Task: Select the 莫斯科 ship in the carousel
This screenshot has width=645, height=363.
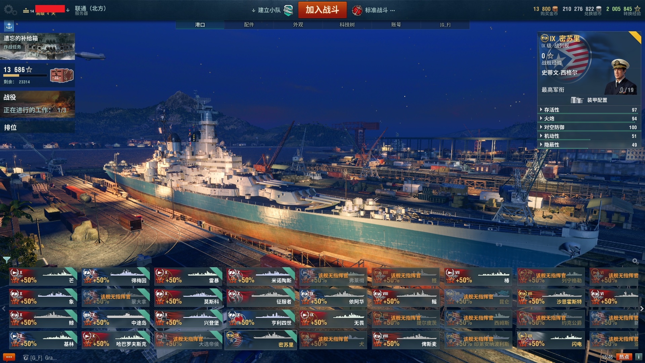Action: click(188, 297)
